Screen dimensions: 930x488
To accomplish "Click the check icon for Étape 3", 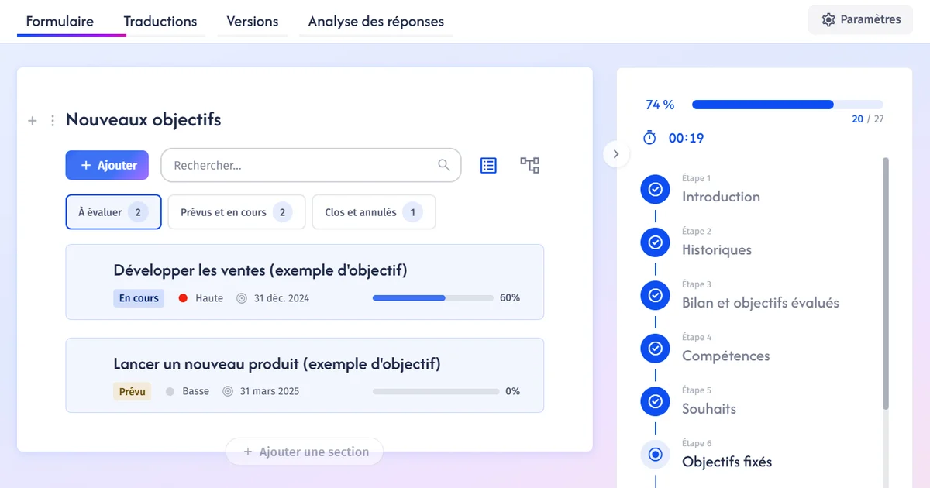I will click(x=656, y=295).
